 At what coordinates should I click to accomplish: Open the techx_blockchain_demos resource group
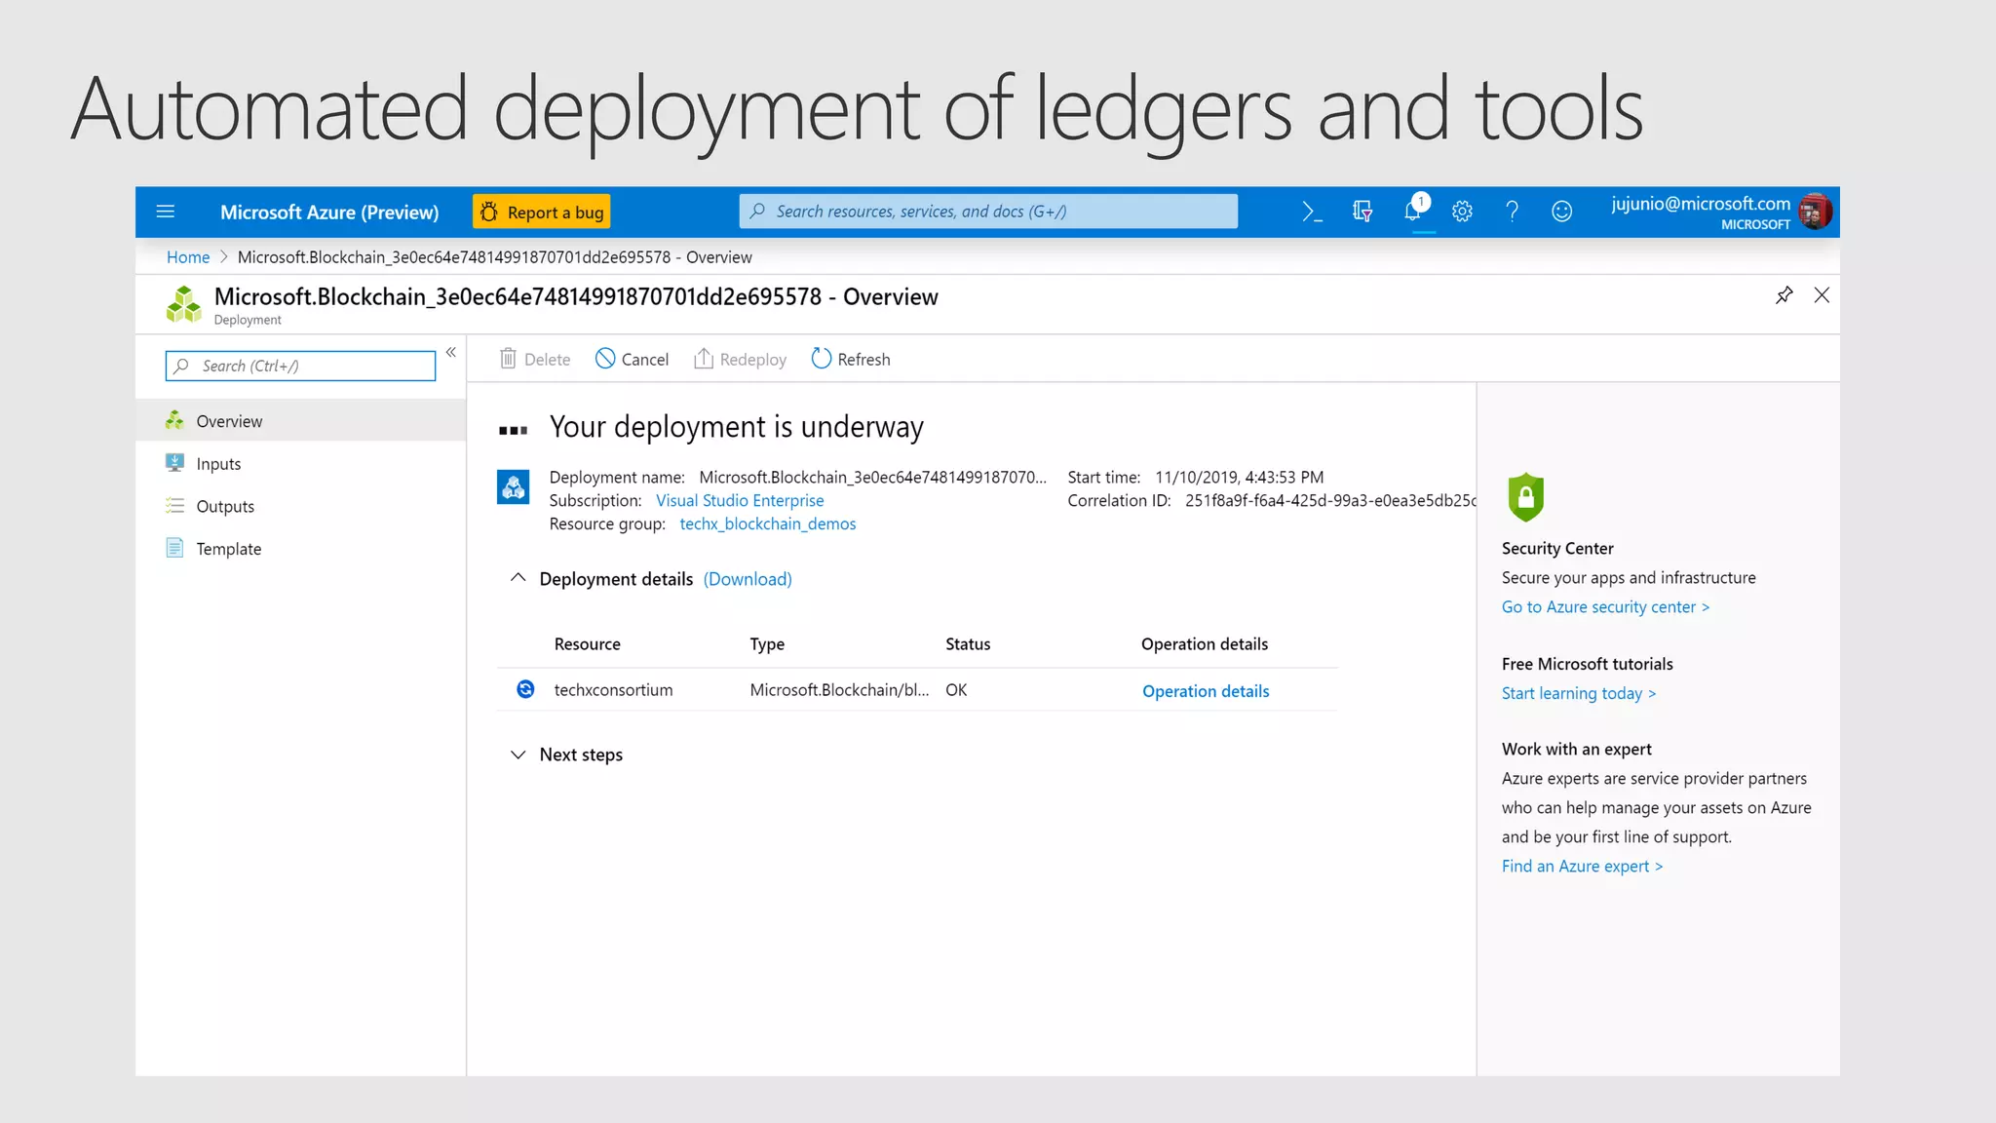pos(768,523)
